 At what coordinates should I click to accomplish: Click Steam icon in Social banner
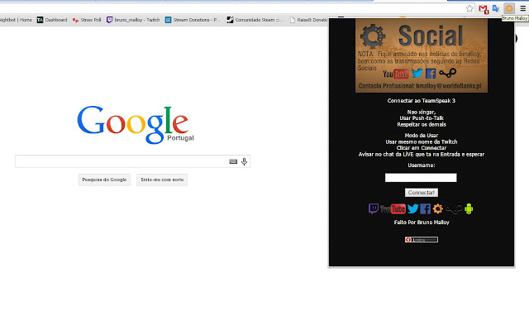pyautogui.click(x=448, y=72)
